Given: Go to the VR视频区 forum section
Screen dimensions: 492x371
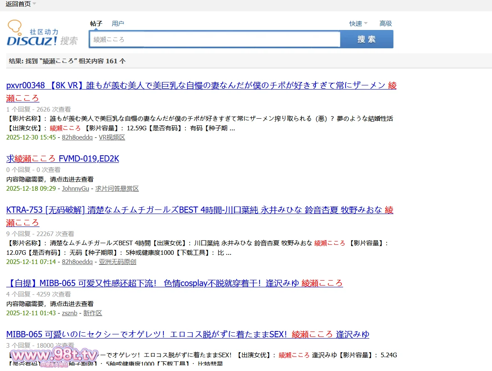Looking at the screenshot, I should 111,137.
